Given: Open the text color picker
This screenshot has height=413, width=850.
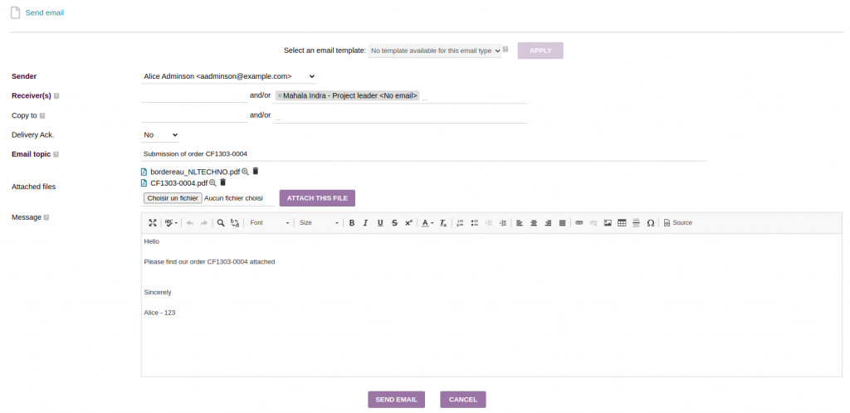Looking at the screenshot, I should tap(427, 223).
